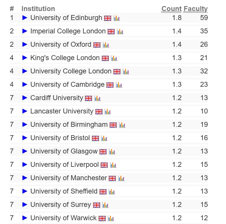This screenshot has width=226, height=224.
Task: Click the Faculty column header
Action: point(196,9)
